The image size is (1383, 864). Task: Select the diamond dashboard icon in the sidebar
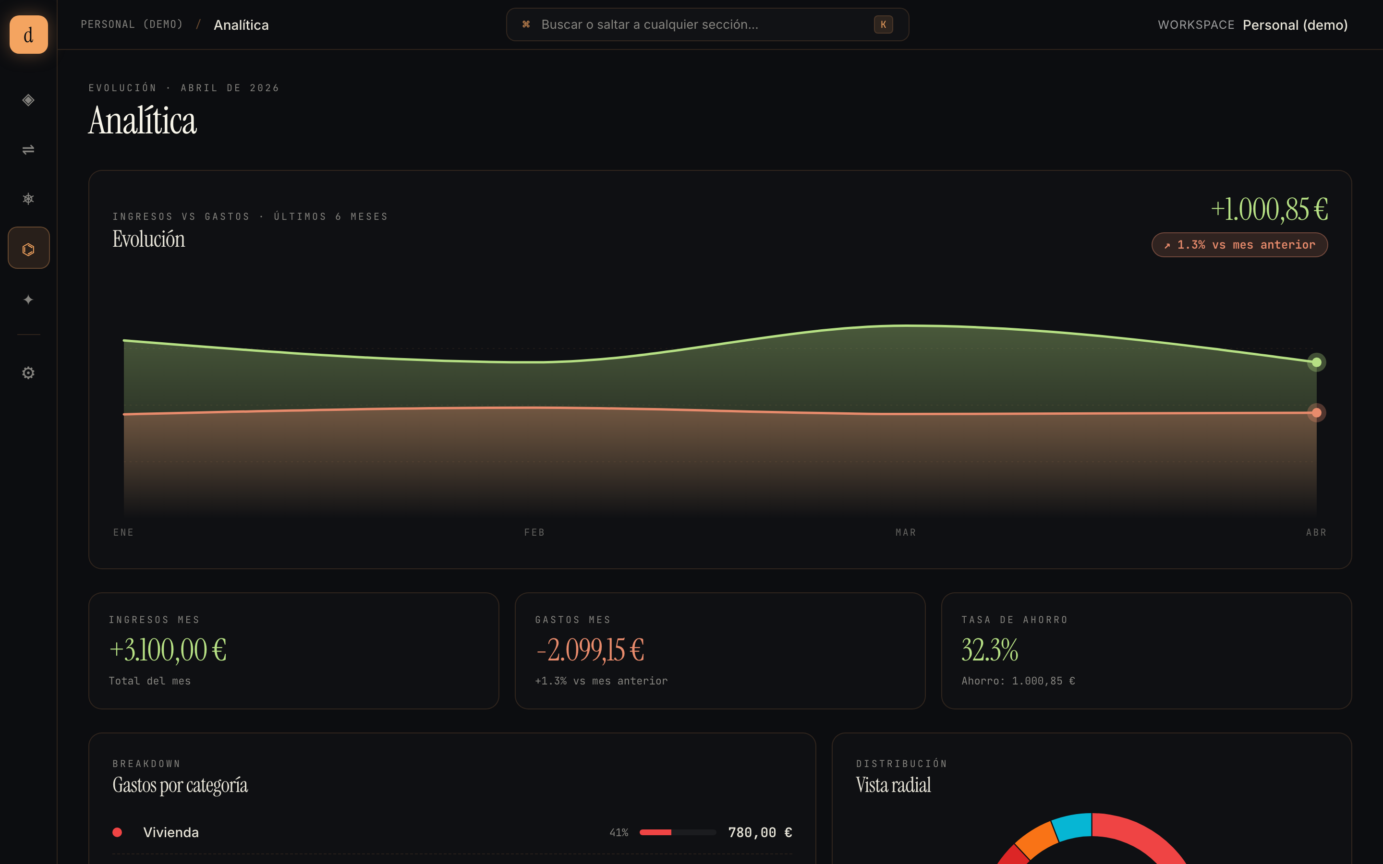pos(28,101)
